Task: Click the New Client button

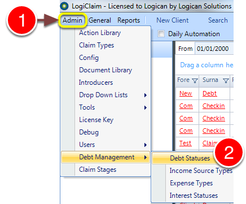Action: tap(173, 20)
